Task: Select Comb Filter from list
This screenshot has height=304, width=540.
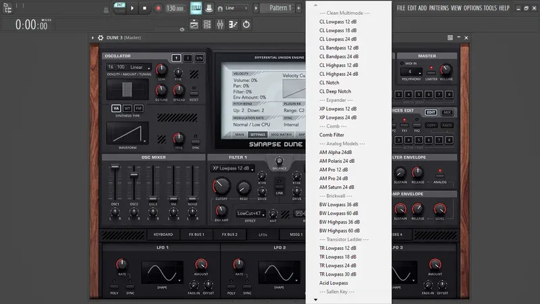Action: (x=331, y=134)
